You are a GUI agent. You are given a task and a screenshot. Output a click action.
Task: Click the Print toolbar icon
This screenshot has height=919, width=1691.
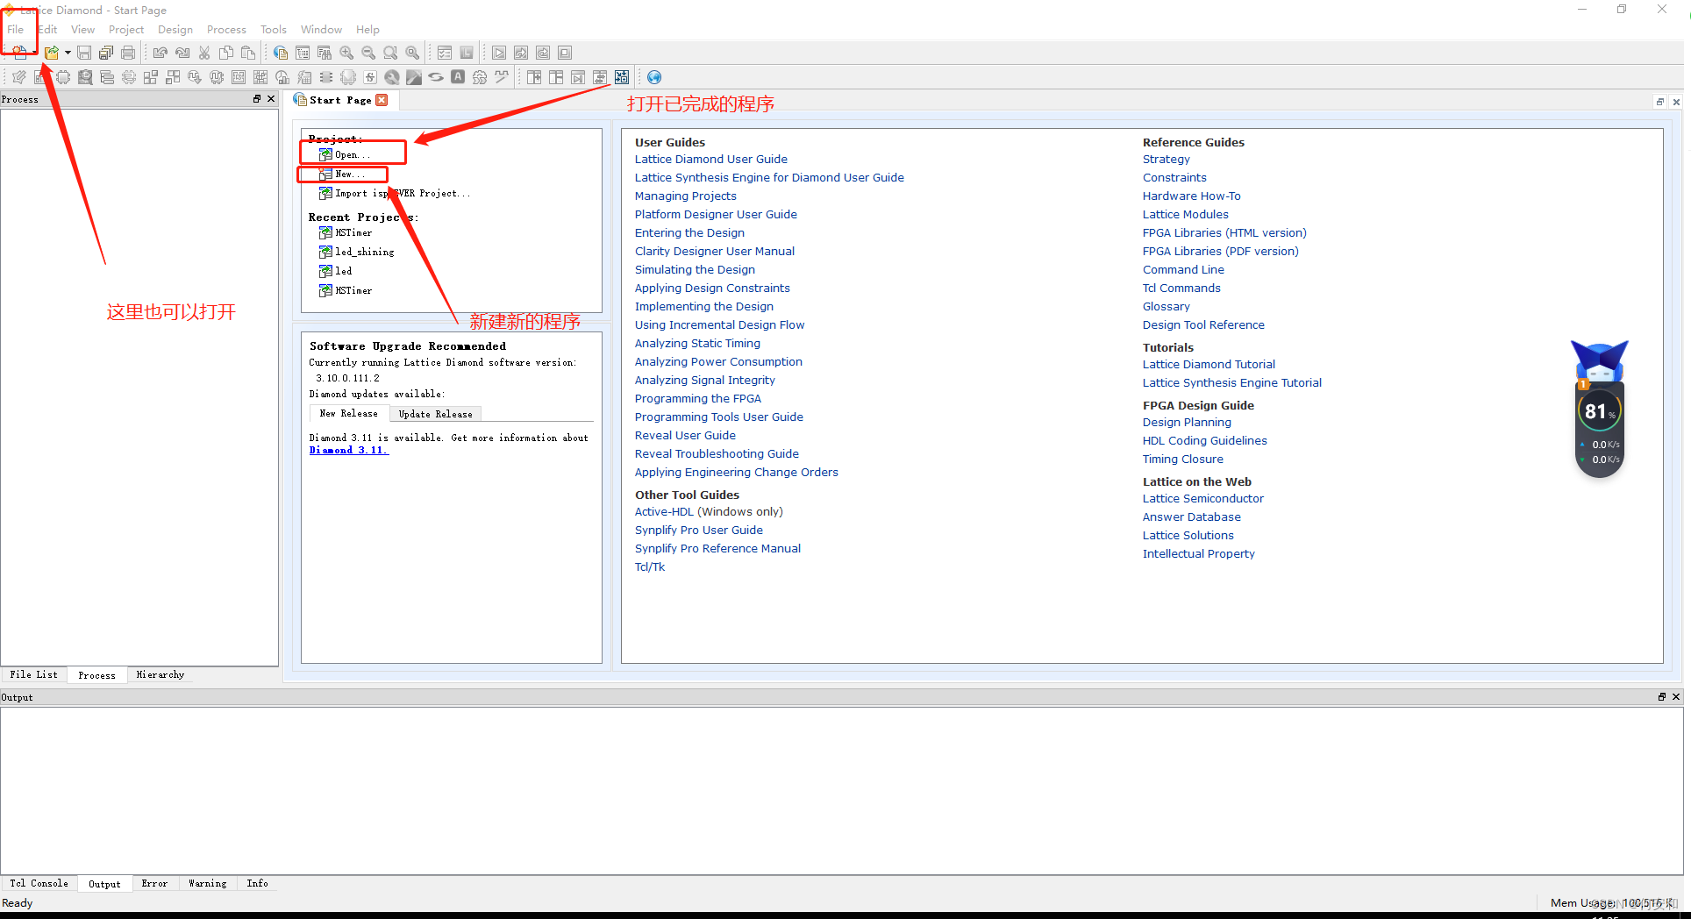(x=128, y=53)
